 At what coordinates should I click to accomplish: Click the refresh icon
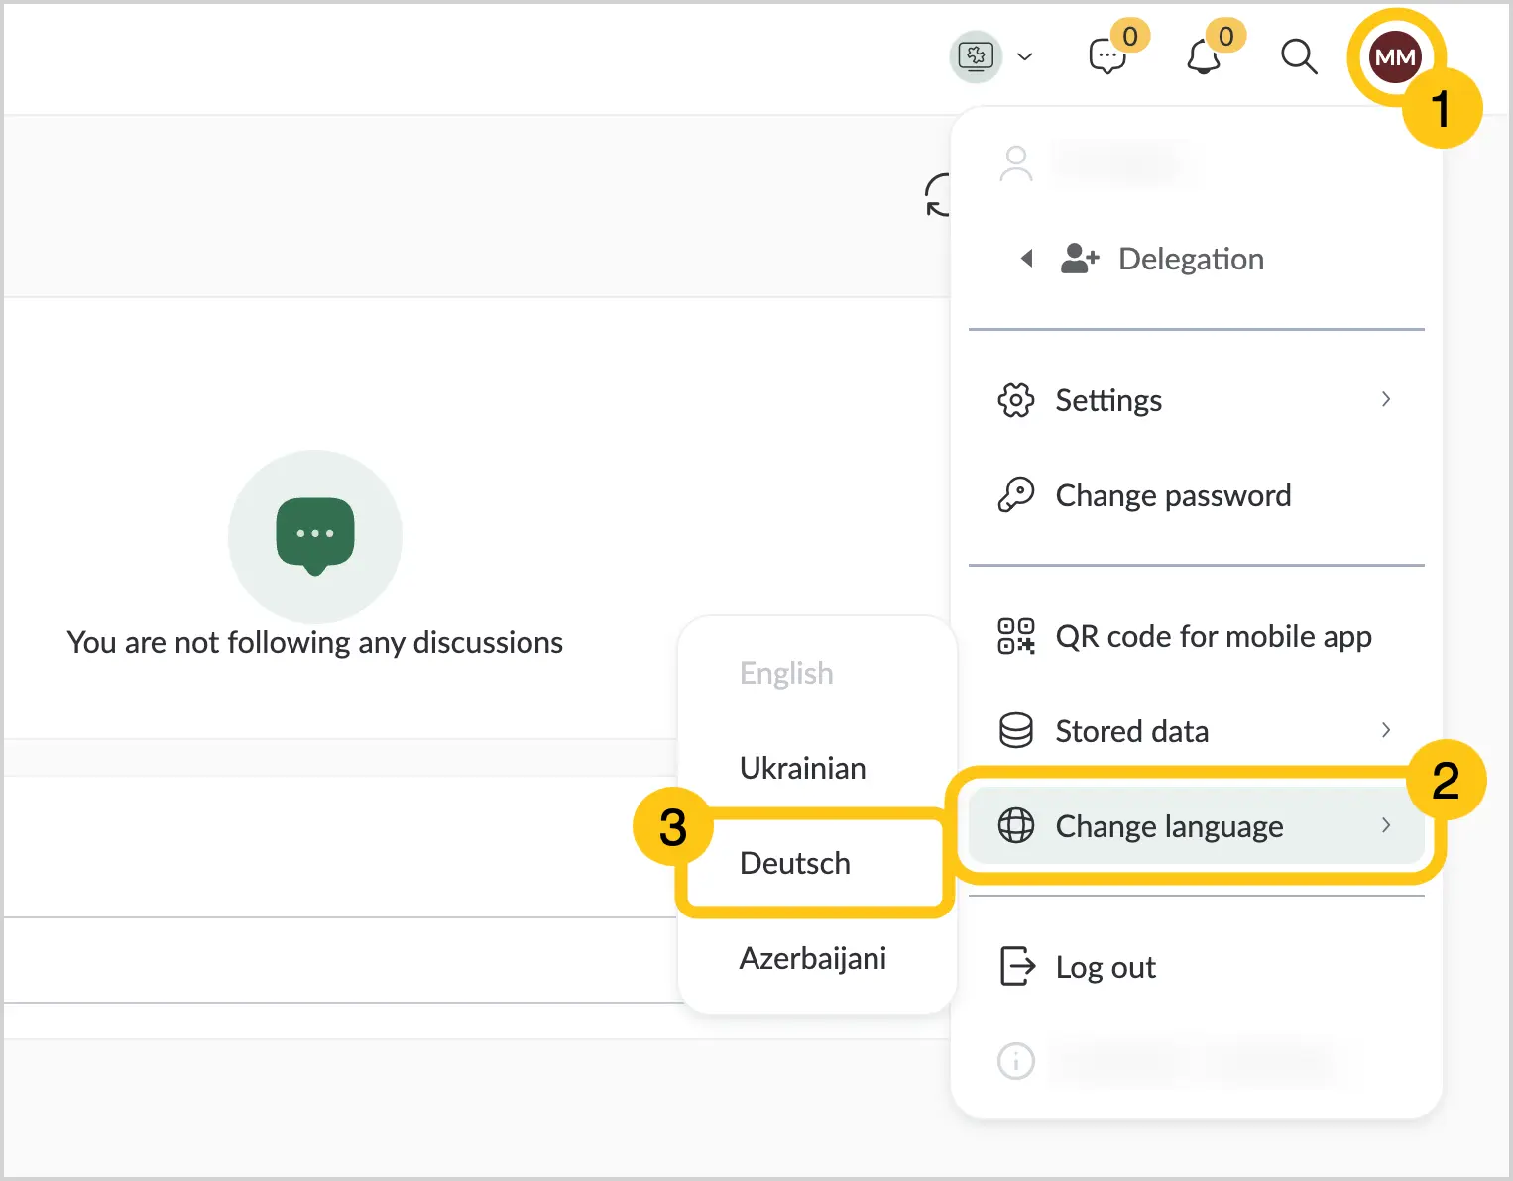pos(938,195)
